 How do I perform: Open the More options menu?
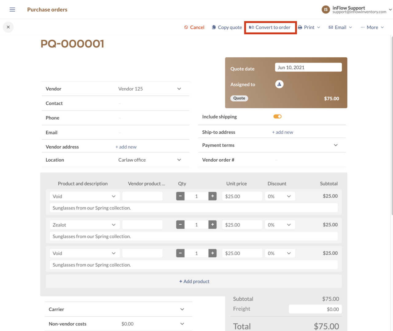(372, 27)
